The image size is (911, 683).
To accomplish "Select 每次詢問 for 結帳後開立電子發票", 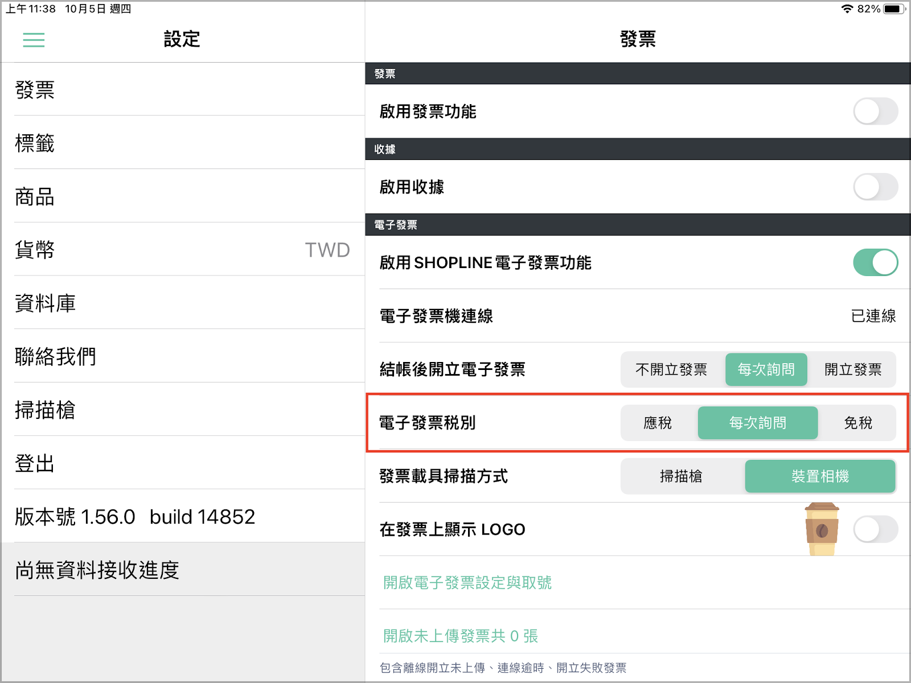I will pyautogui.click(x=766, y=369).
